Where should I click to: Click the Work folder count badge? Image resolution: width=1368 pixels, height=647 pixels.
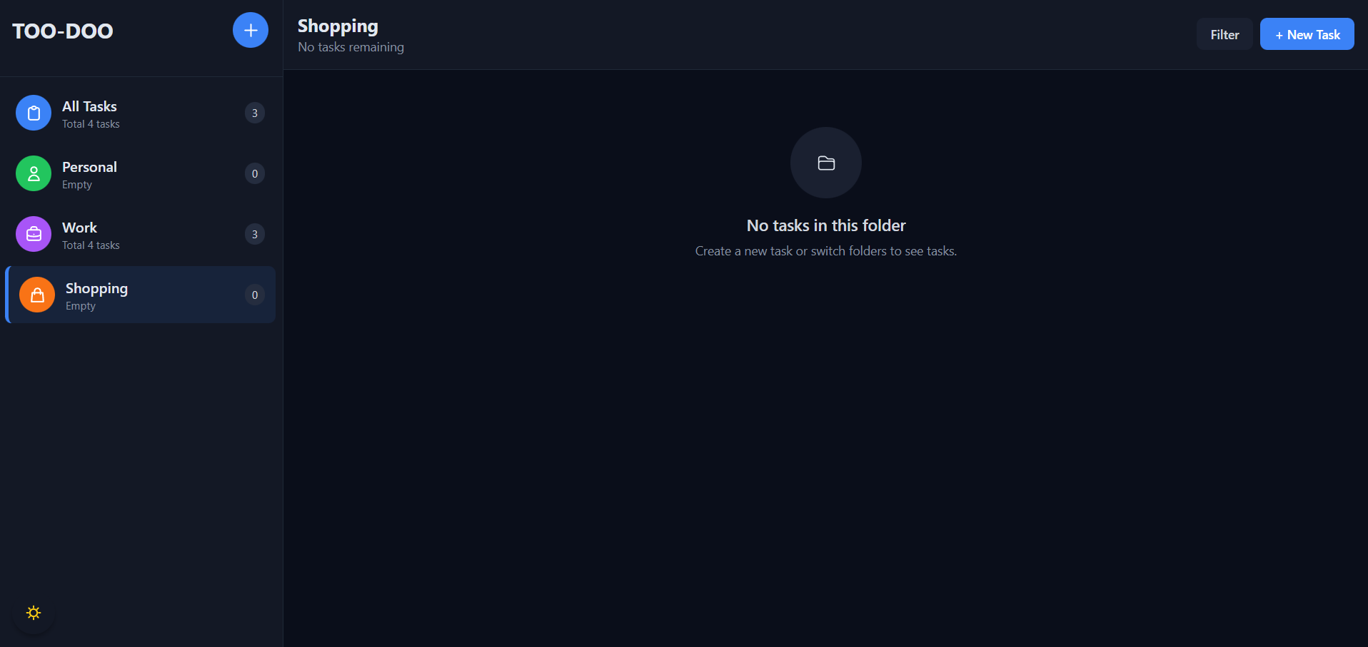pos(255,234)
